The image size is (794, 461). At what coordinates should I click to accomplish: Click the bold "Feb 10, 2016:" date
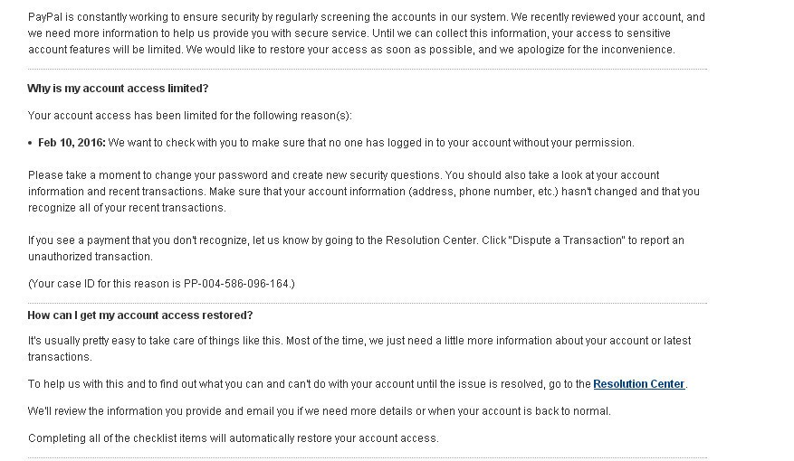[72, 143]
